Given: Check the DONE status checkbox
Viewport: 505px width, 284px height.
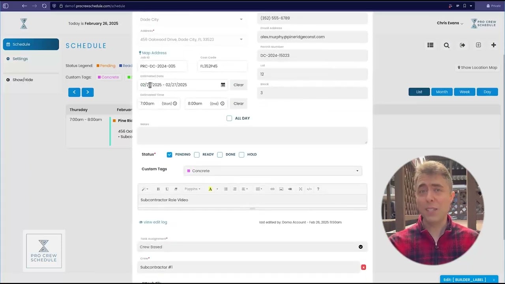Looking at the screenshot, I should click(220, 155).
